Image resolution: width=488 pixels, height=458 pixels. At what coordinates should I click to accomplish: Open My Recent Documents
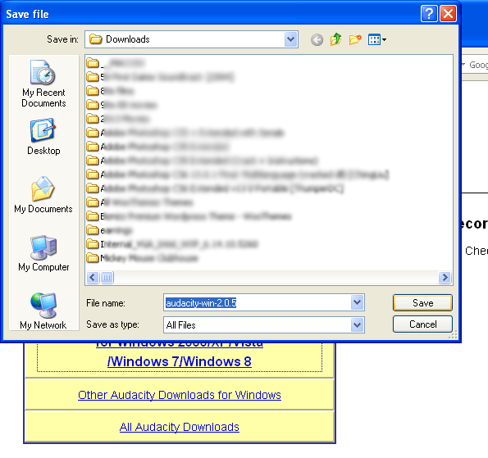43,84
